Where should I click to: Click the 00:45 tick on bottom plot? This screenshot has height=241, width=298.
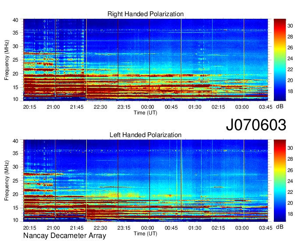(171, 228)
